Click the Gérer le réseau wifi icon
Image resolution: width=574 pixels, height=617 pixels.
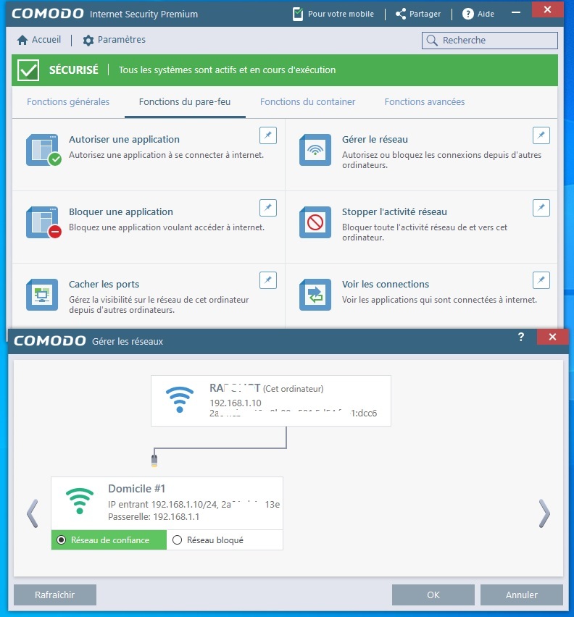pos(315,150)
